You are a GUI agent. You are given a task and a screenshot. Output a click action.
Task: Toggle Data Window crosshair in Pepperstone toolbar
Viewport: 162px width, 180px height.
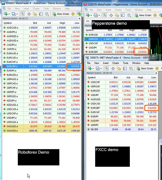point(111,15)
